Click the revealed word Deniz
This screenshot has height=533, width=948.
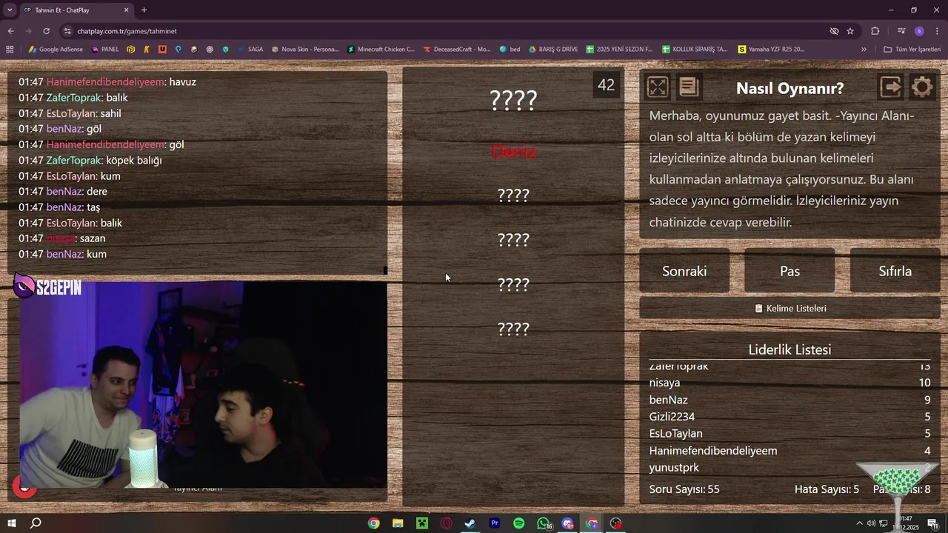coord(513,151)
